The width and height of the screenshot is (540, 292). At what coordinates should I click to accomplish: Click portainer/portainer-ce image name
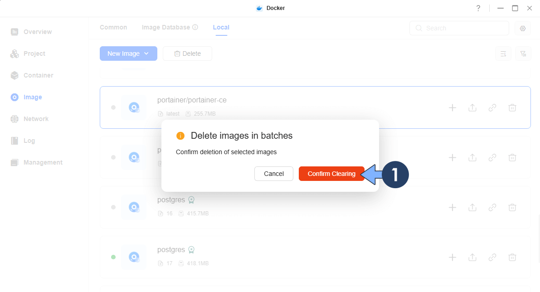(x=192, y=100)
